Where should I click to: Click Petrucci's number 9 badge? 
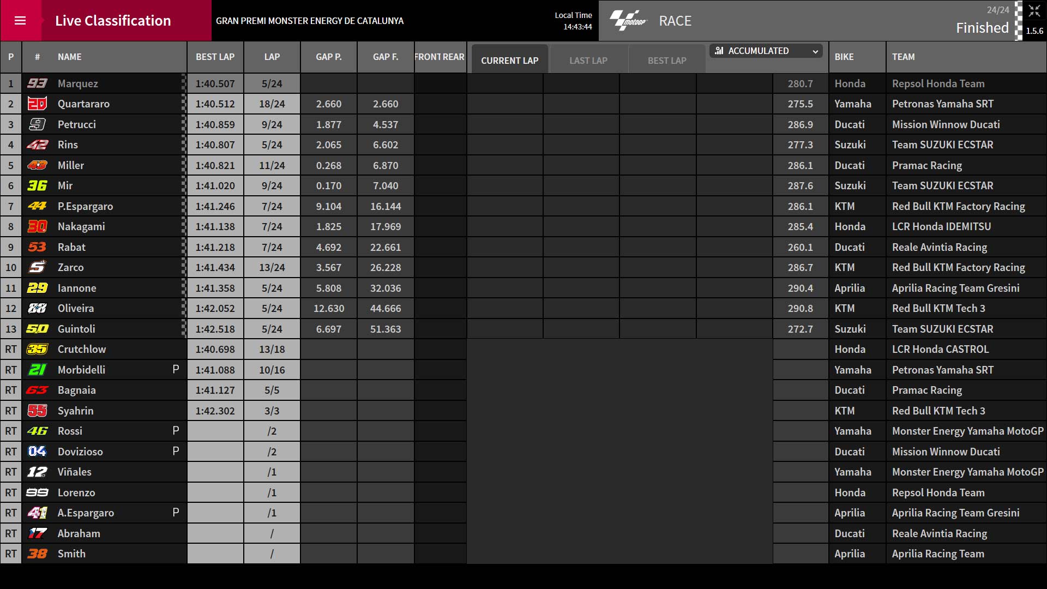37,124
